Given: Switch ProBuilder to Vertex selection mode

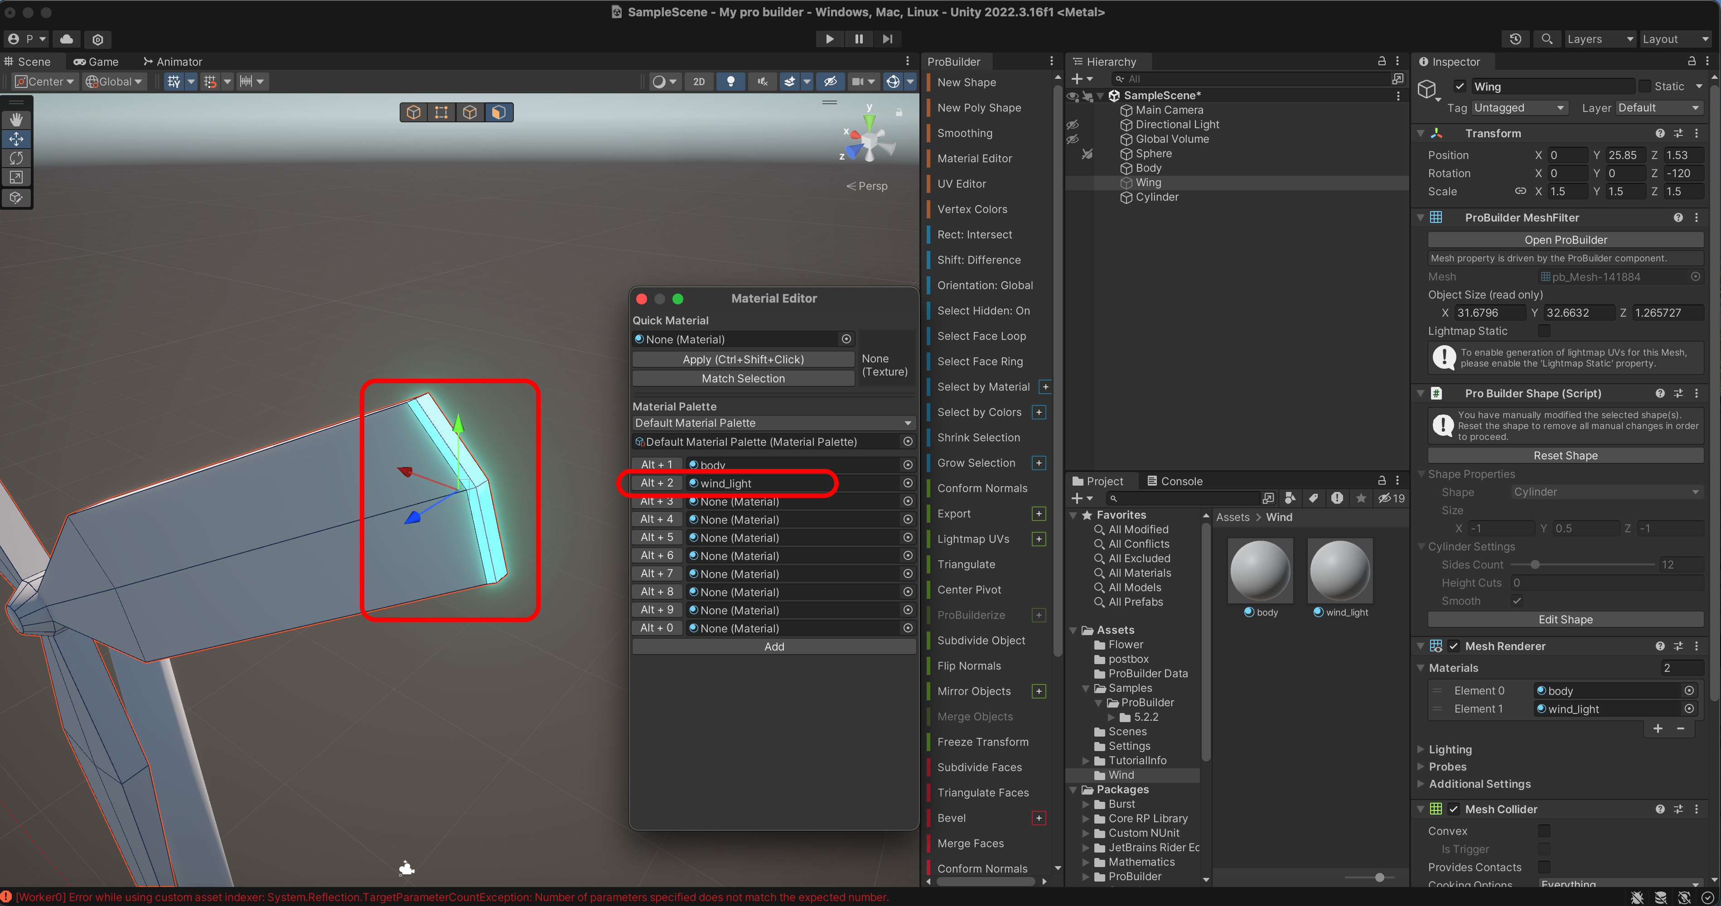Looking at the screenshot, I should pyautogui.click(x=442, y=112).
